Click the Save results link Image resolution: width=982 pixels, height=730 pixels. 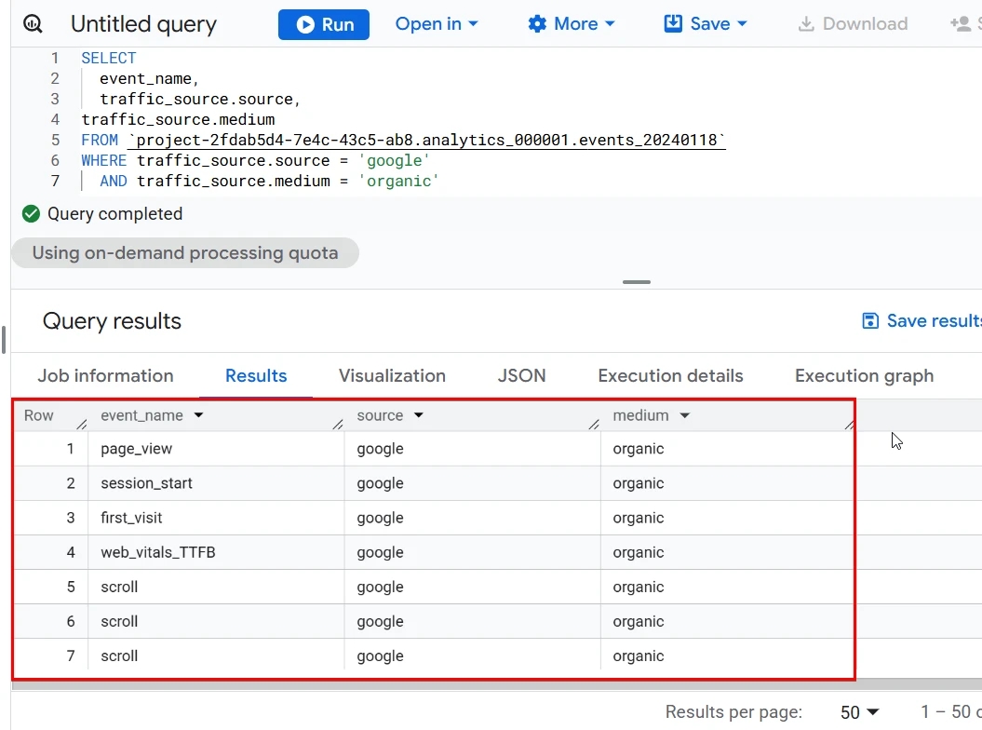(922, 321)
